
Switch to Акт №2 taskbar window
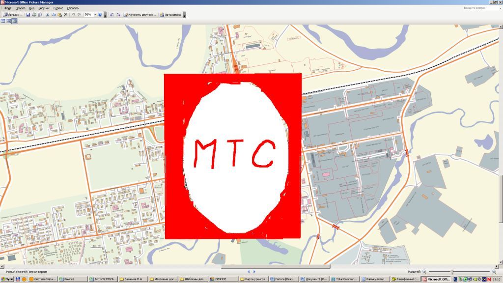tap(103, 279)
